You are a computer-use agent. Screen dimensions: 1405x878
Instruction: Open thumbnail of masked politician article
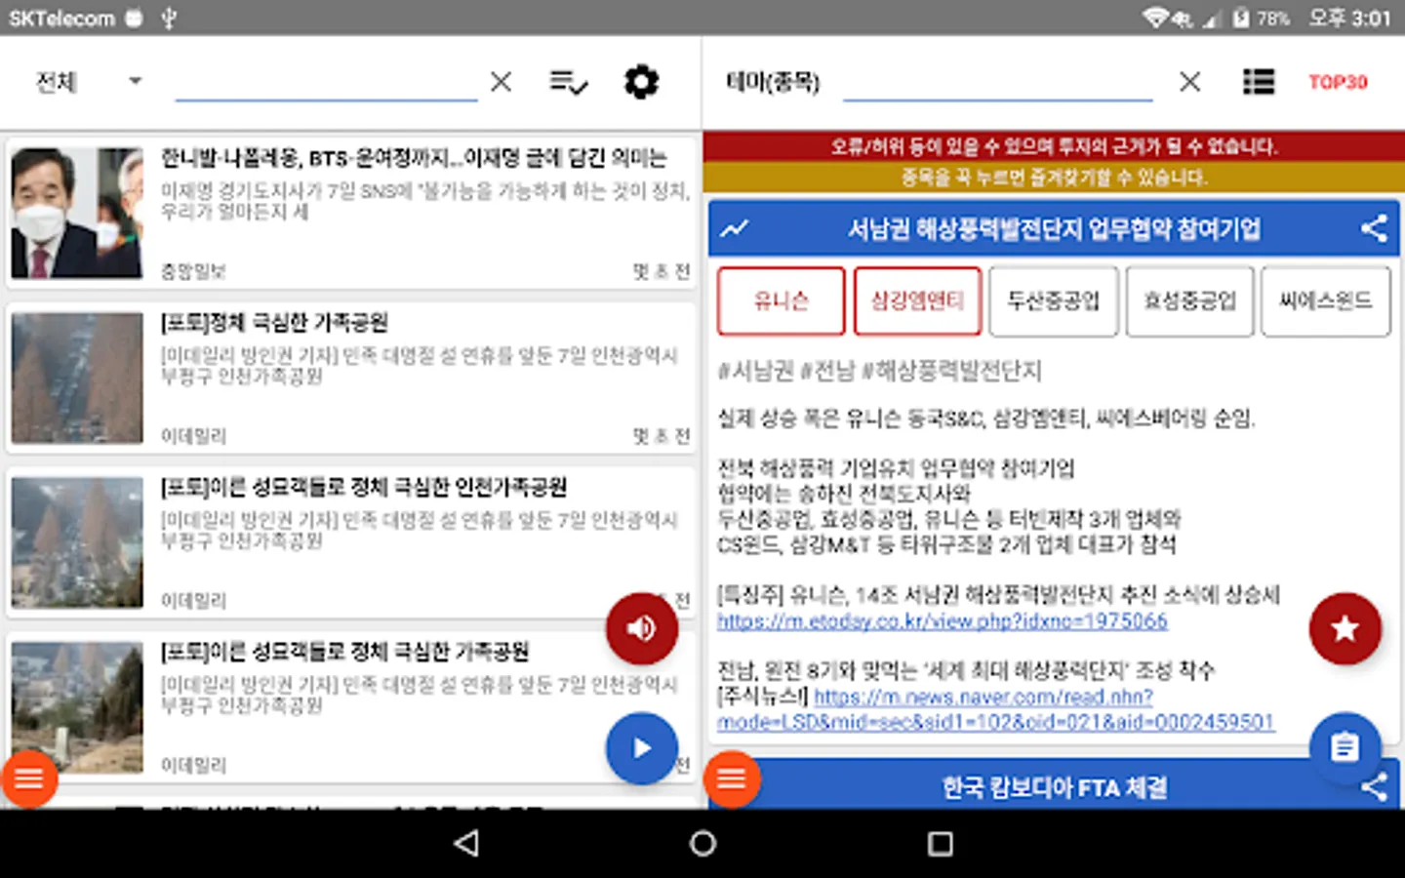click(77, 213)
